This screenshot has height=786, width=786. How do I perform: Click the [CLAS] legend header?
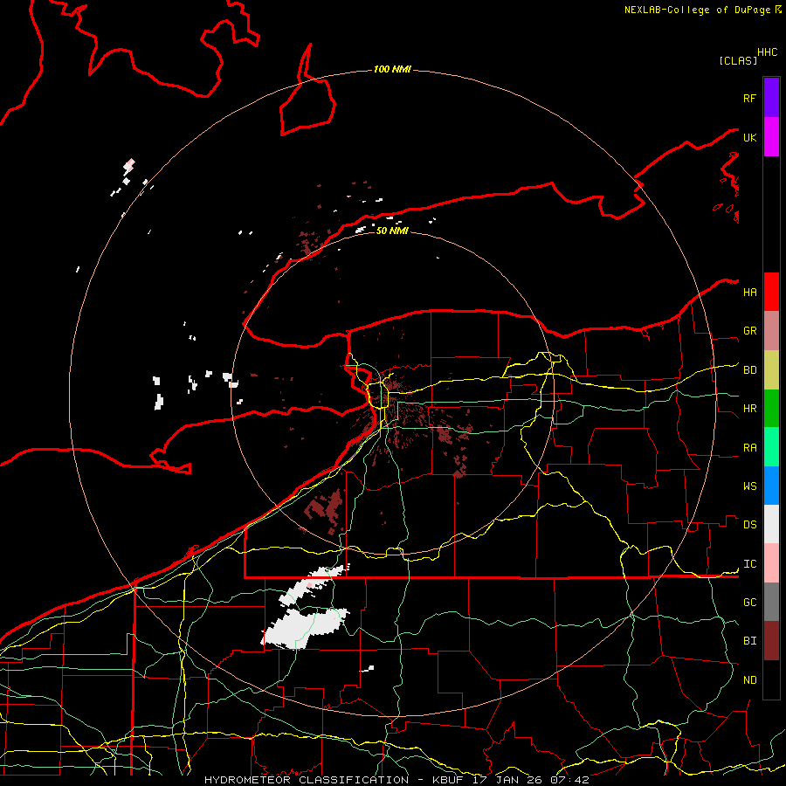pyautogui.click(x=738, y=60)
